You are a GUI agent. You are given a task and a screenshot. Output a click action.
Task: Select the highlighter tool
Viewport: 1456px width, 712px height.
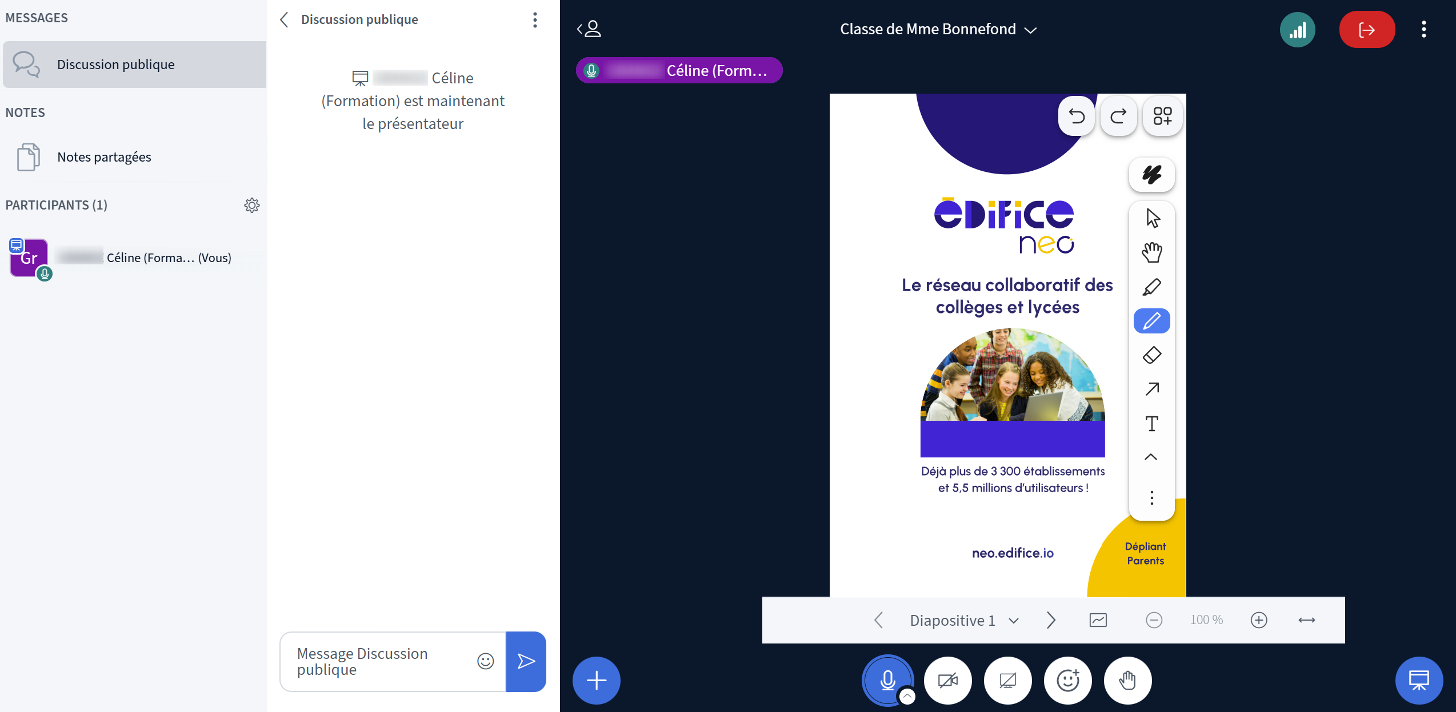tap(1151, 287)
